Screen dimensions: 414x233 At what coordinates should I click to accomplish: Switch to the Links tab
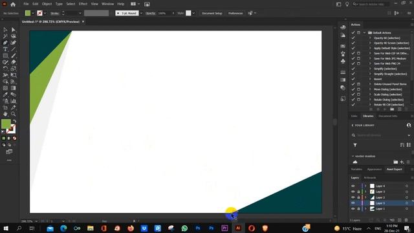pyautogui.click(x=354, y=116)
